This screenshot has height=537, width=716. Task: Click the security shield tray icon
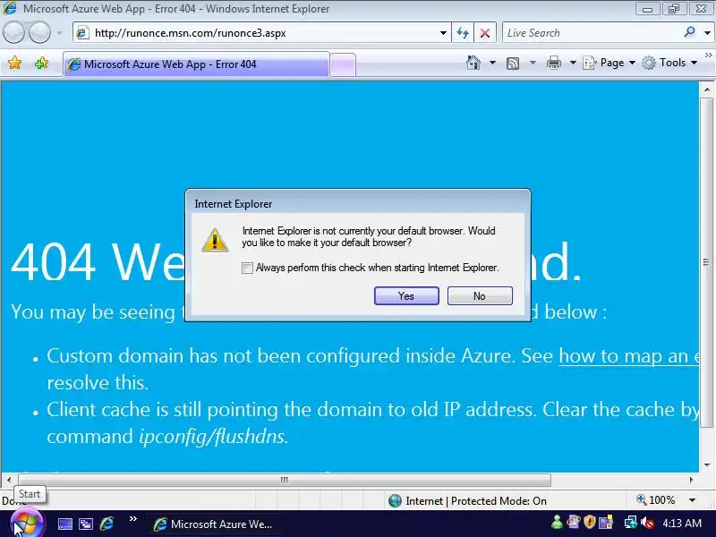590,523
